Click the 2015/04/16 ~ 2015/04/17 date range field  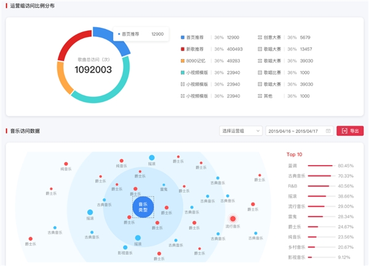pos(300,131)
